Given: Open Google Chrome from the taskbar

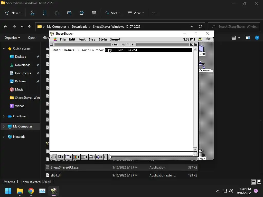Looking at the screenshot, I should click(31, 191).
